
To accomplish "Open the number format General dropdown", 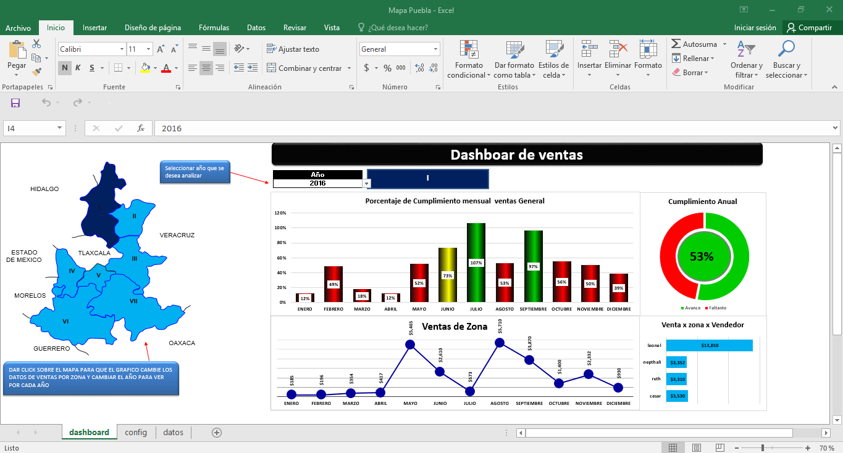I will pos(435,49).
